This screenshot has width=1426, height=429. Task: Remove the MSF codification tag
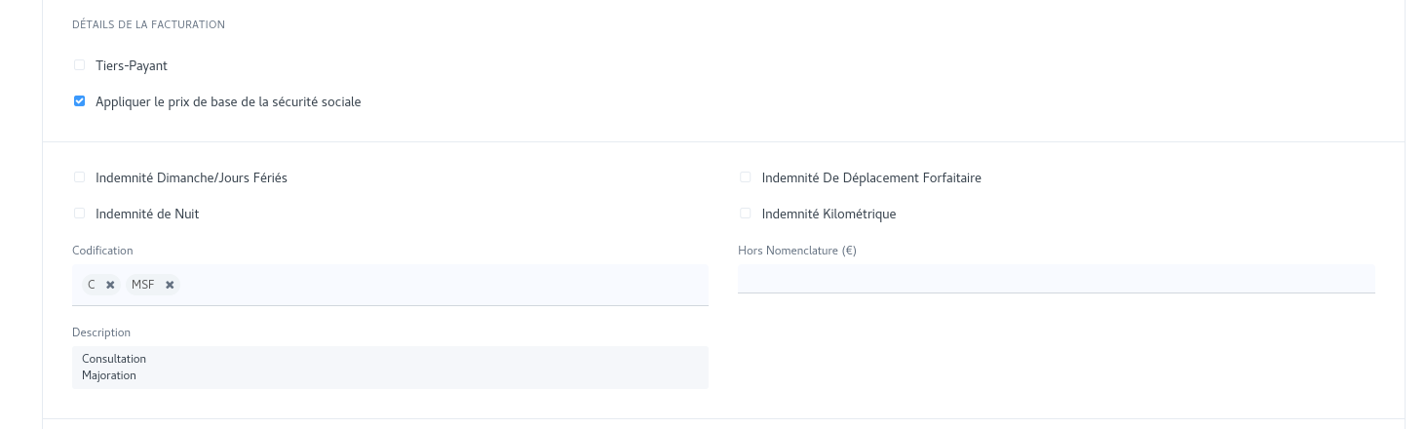pos(170,285)
